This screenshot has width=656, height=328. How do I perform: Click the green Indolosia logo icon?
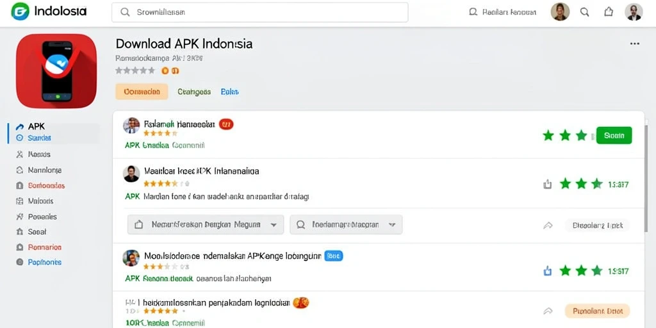20,12
